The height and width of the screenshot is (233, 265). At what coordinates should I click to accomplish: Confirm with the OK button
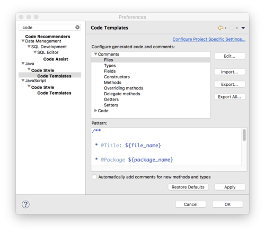point(227,204)
